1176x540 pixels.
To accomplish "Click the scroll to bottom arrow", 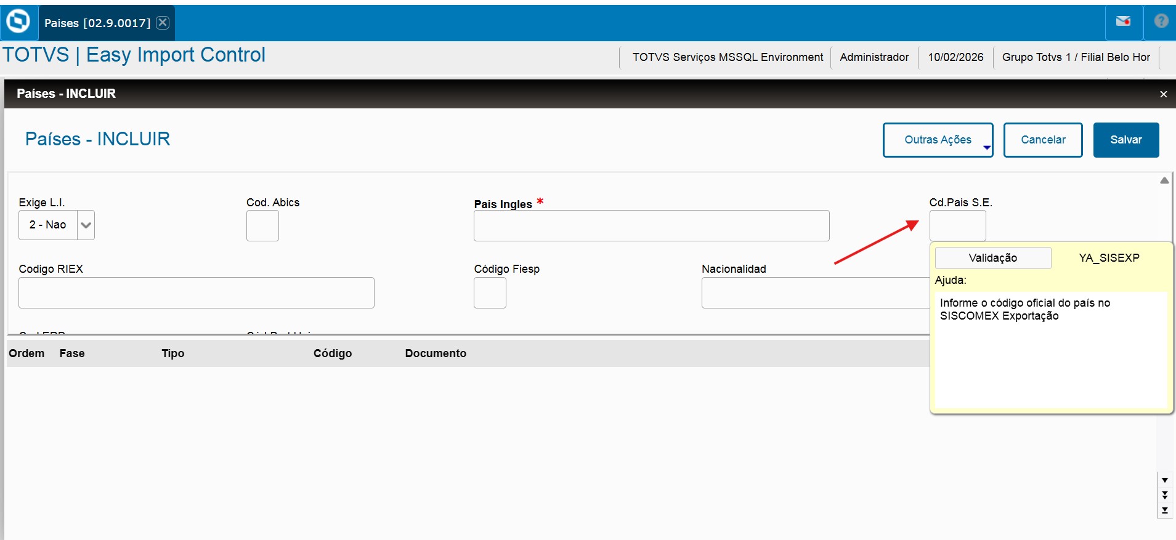I will (x=1164, y=510).
